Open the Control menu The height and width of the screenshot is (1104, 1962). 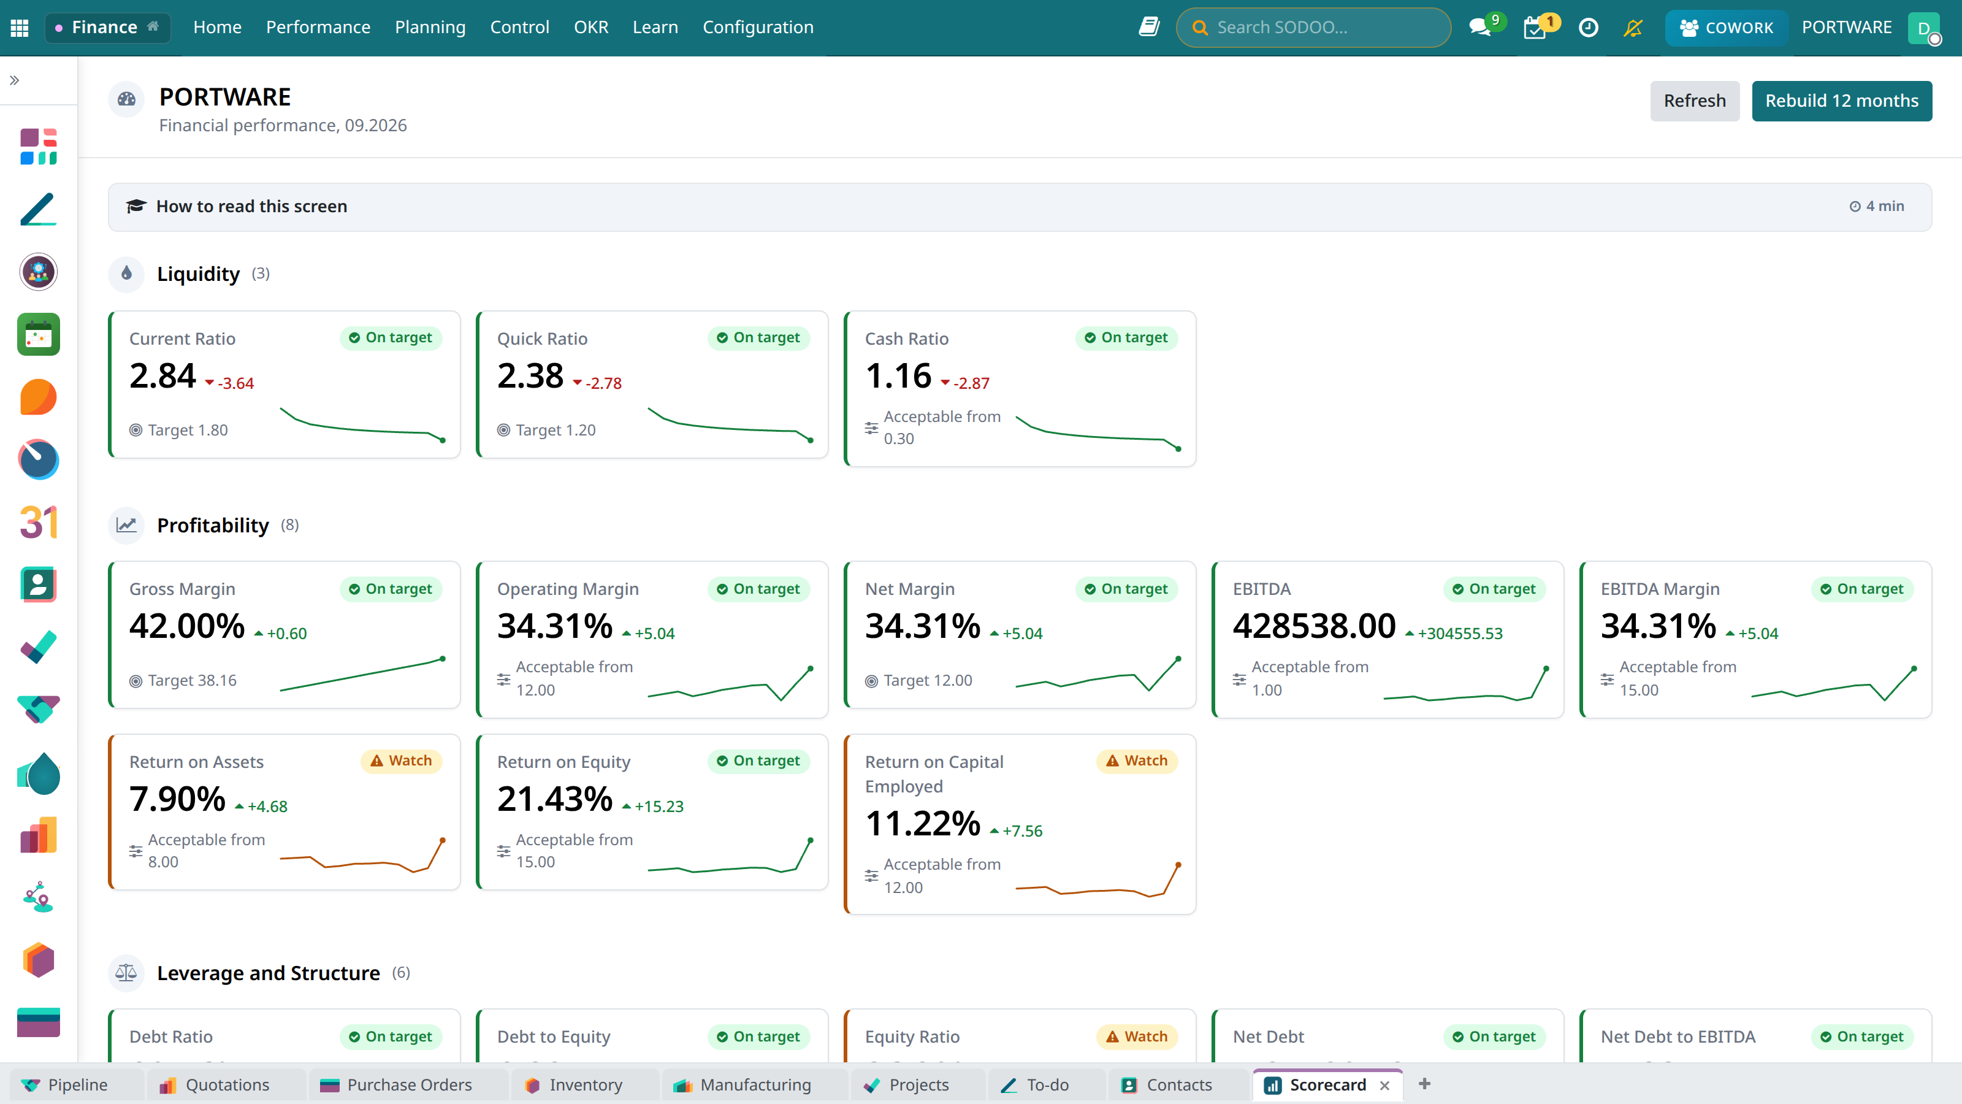coord(519,28)
